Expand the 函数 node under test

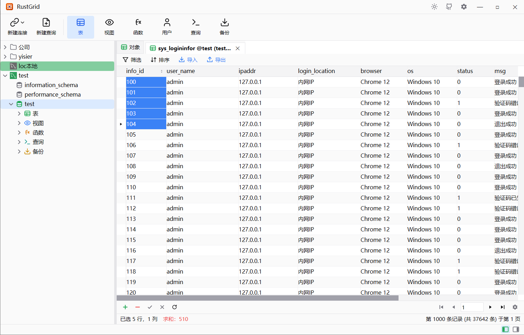coord(19,132)
